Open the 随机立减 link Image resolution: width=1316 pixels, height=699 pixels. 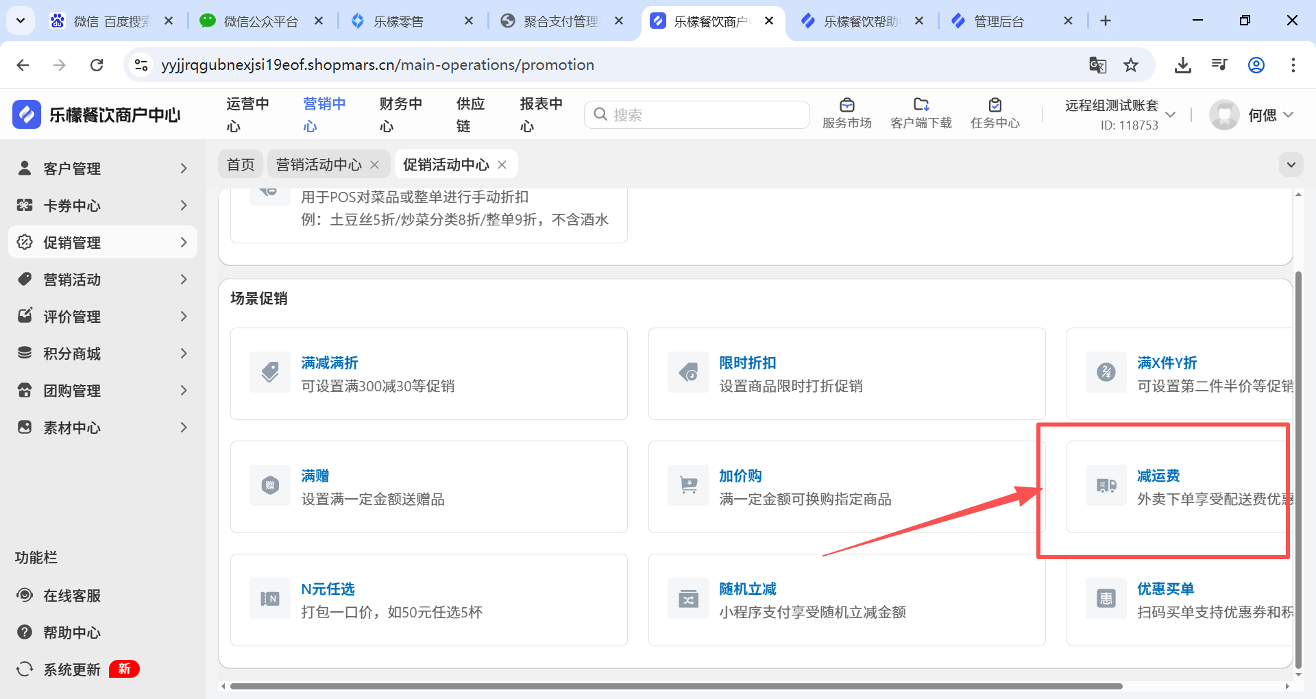[748, 589]
